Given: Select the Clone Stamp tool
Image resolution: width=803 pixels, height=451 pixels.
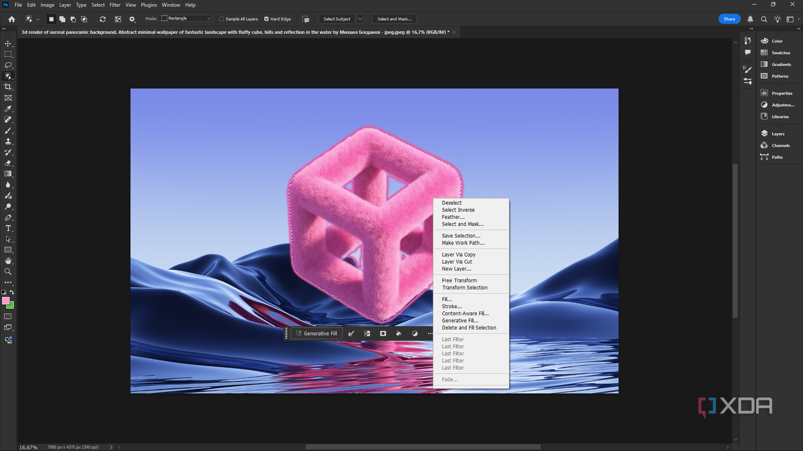Looking at the screenshot, I should coord(8,141).
